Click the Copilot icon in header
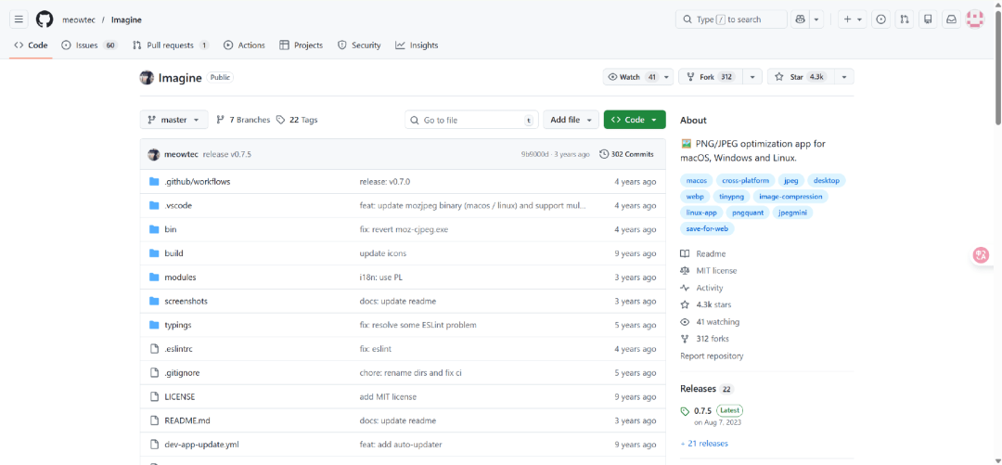 800,19
